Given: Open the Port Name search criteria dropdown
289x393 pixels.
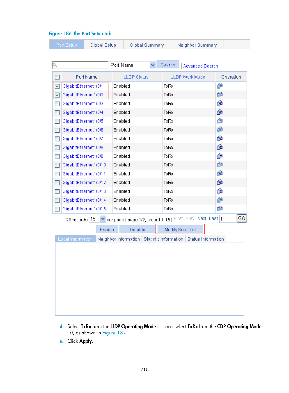Looking at the screenshot, I should pyautogui.click(x=132, y=65).
